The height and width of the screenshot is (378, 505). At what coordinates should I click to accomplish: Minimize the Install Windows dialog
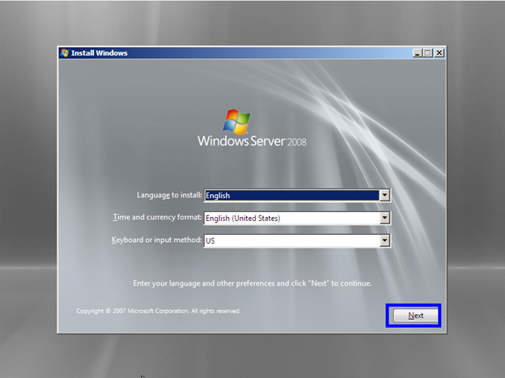point(418,53)
